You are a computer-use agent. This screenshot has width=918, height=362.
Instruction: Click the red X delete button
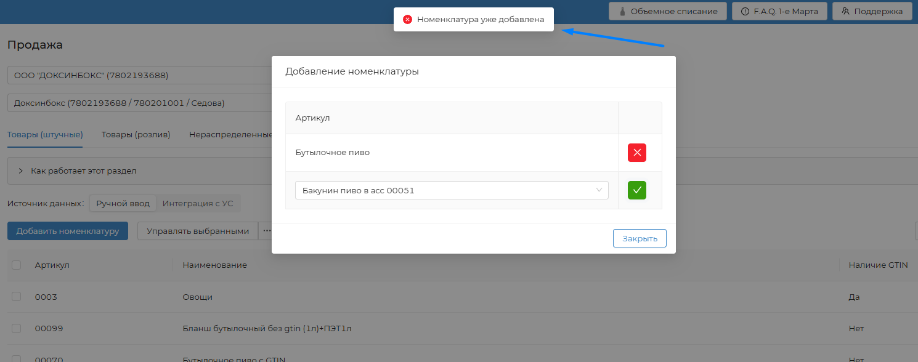click(x=636, y=153)
